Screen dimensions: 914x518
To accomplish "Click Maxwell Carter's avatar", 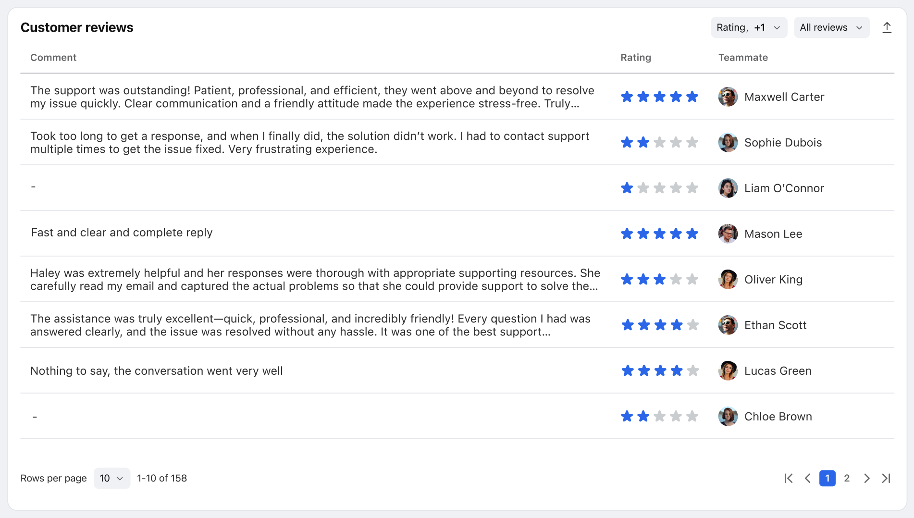I will click(x=728, y=97).
